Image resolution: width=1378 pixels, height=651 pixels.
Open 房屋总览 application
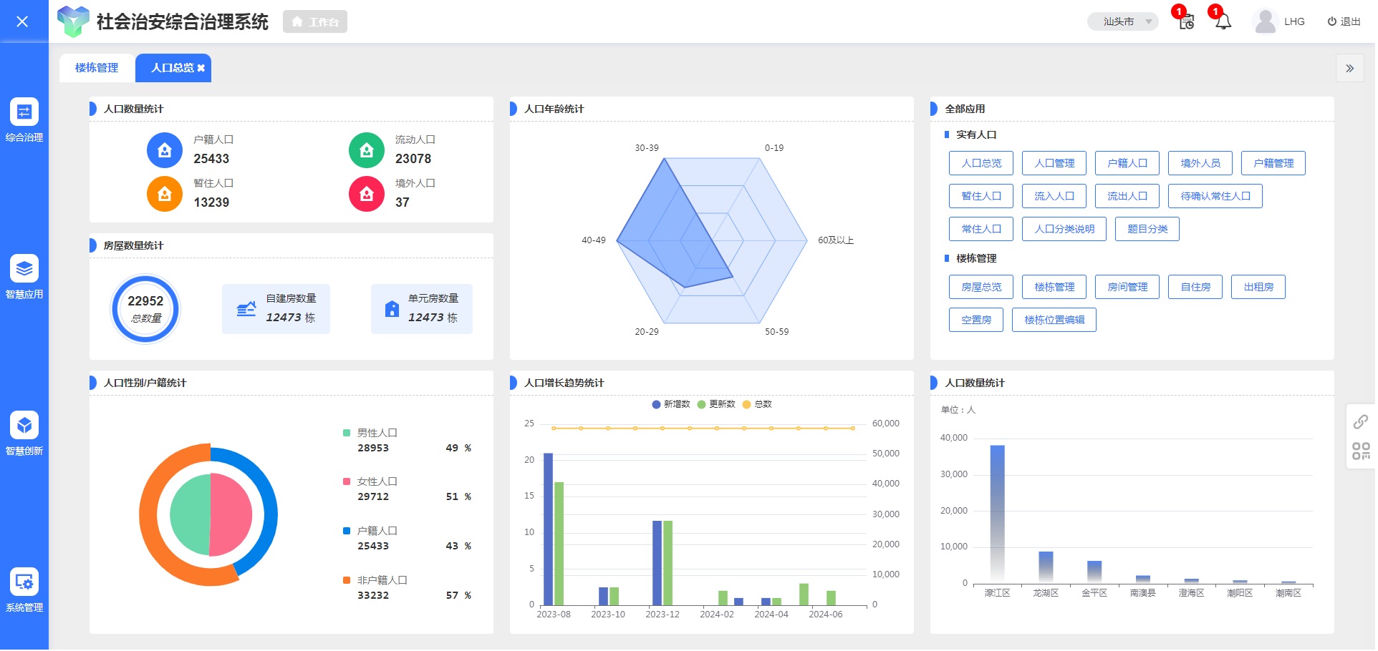point(981,287)
